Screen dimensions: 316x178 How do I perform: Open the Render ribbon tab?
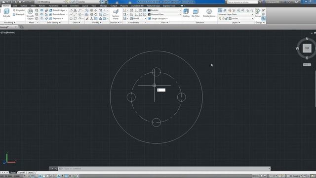42,6
